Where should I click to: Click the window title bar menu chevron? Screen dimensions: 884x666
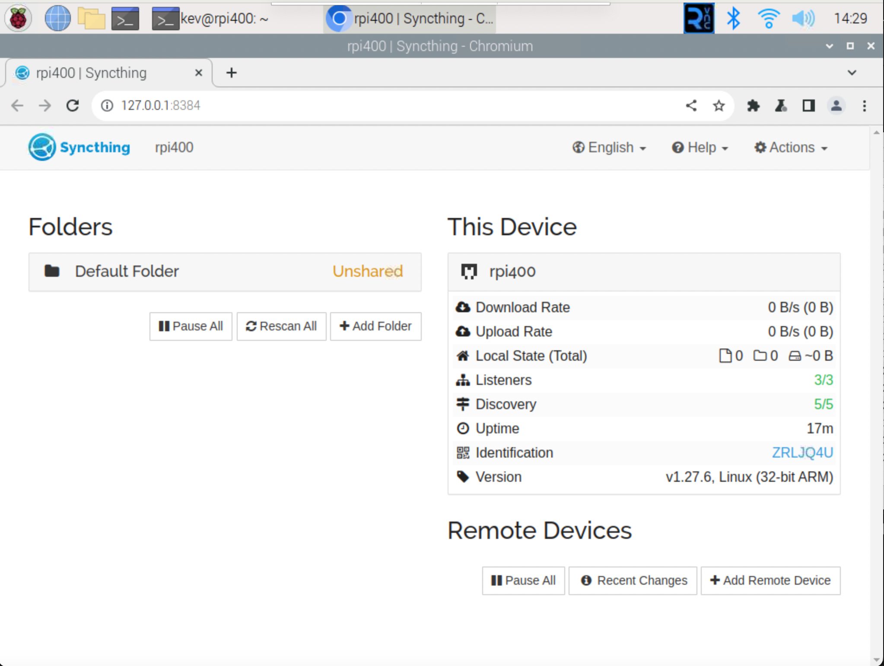830,46
